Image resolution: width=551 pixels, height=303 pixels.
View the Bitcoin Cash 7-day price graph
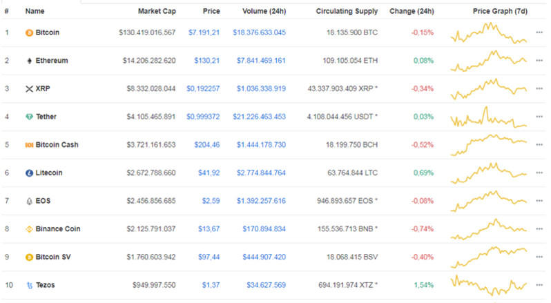[x=488, y=144]
